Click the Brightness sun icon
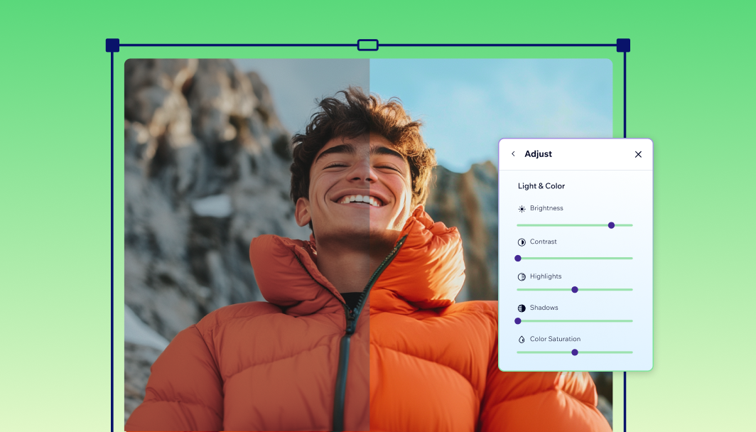The height and width of the screenshot is (432, 756). pos(522,208)
